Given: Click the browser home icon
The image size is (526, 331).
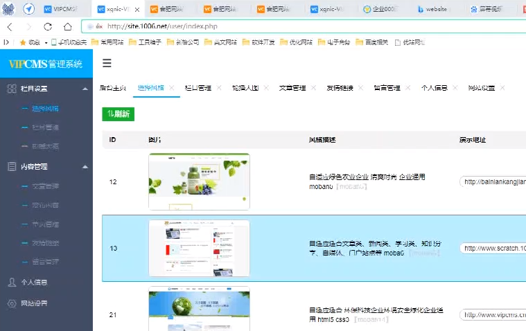Looking at the screenshot, I should click(67, 26).
